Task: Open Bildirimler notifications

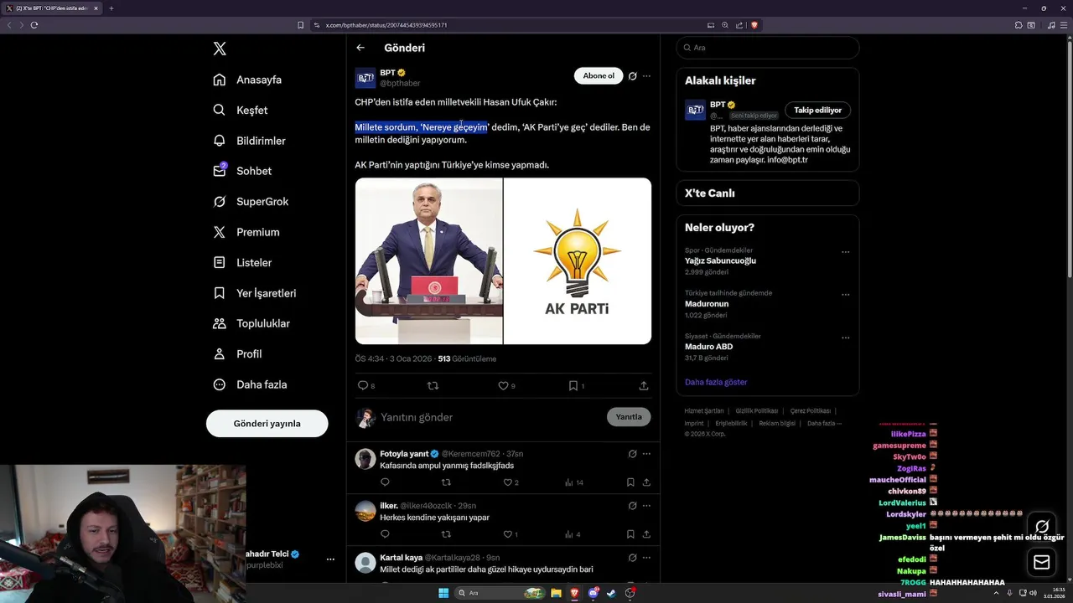Action: [x=249, y=141]
